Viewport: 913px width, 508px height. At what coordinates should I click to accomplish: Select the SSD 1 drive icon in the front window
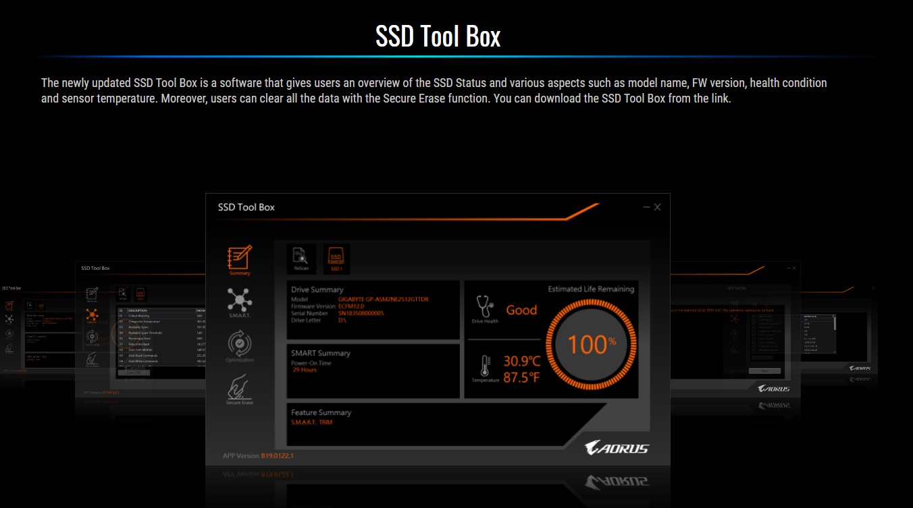[336, 259]
